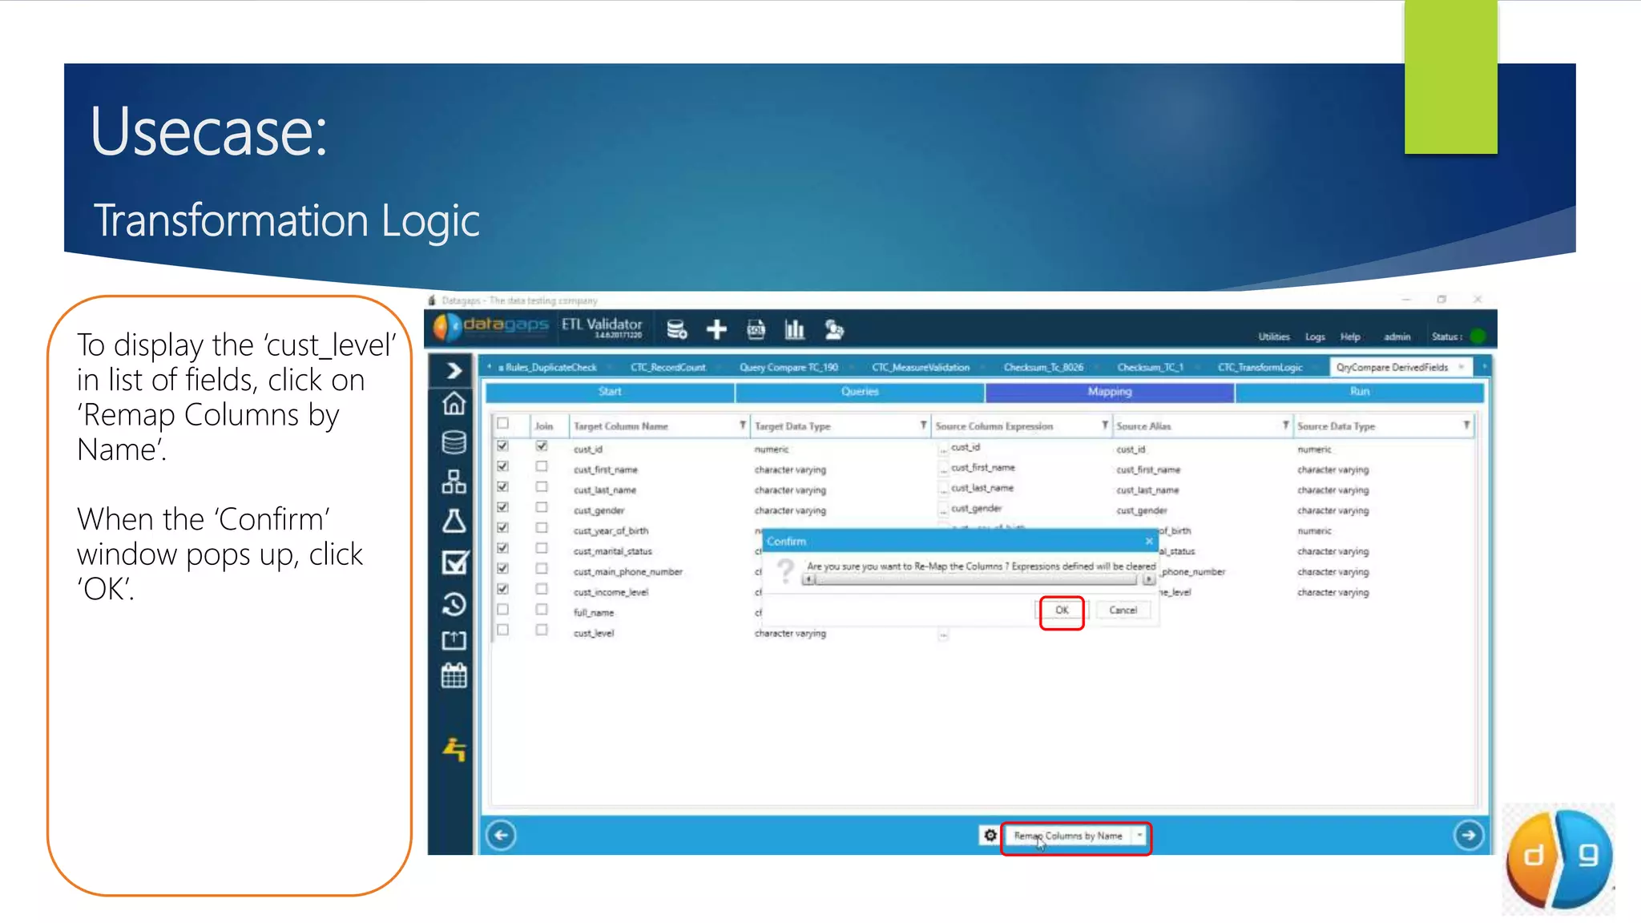This screenshot has height=923, width=1641.
Task: Click the history clock icon in sidebar
Action: coord(454,603)
